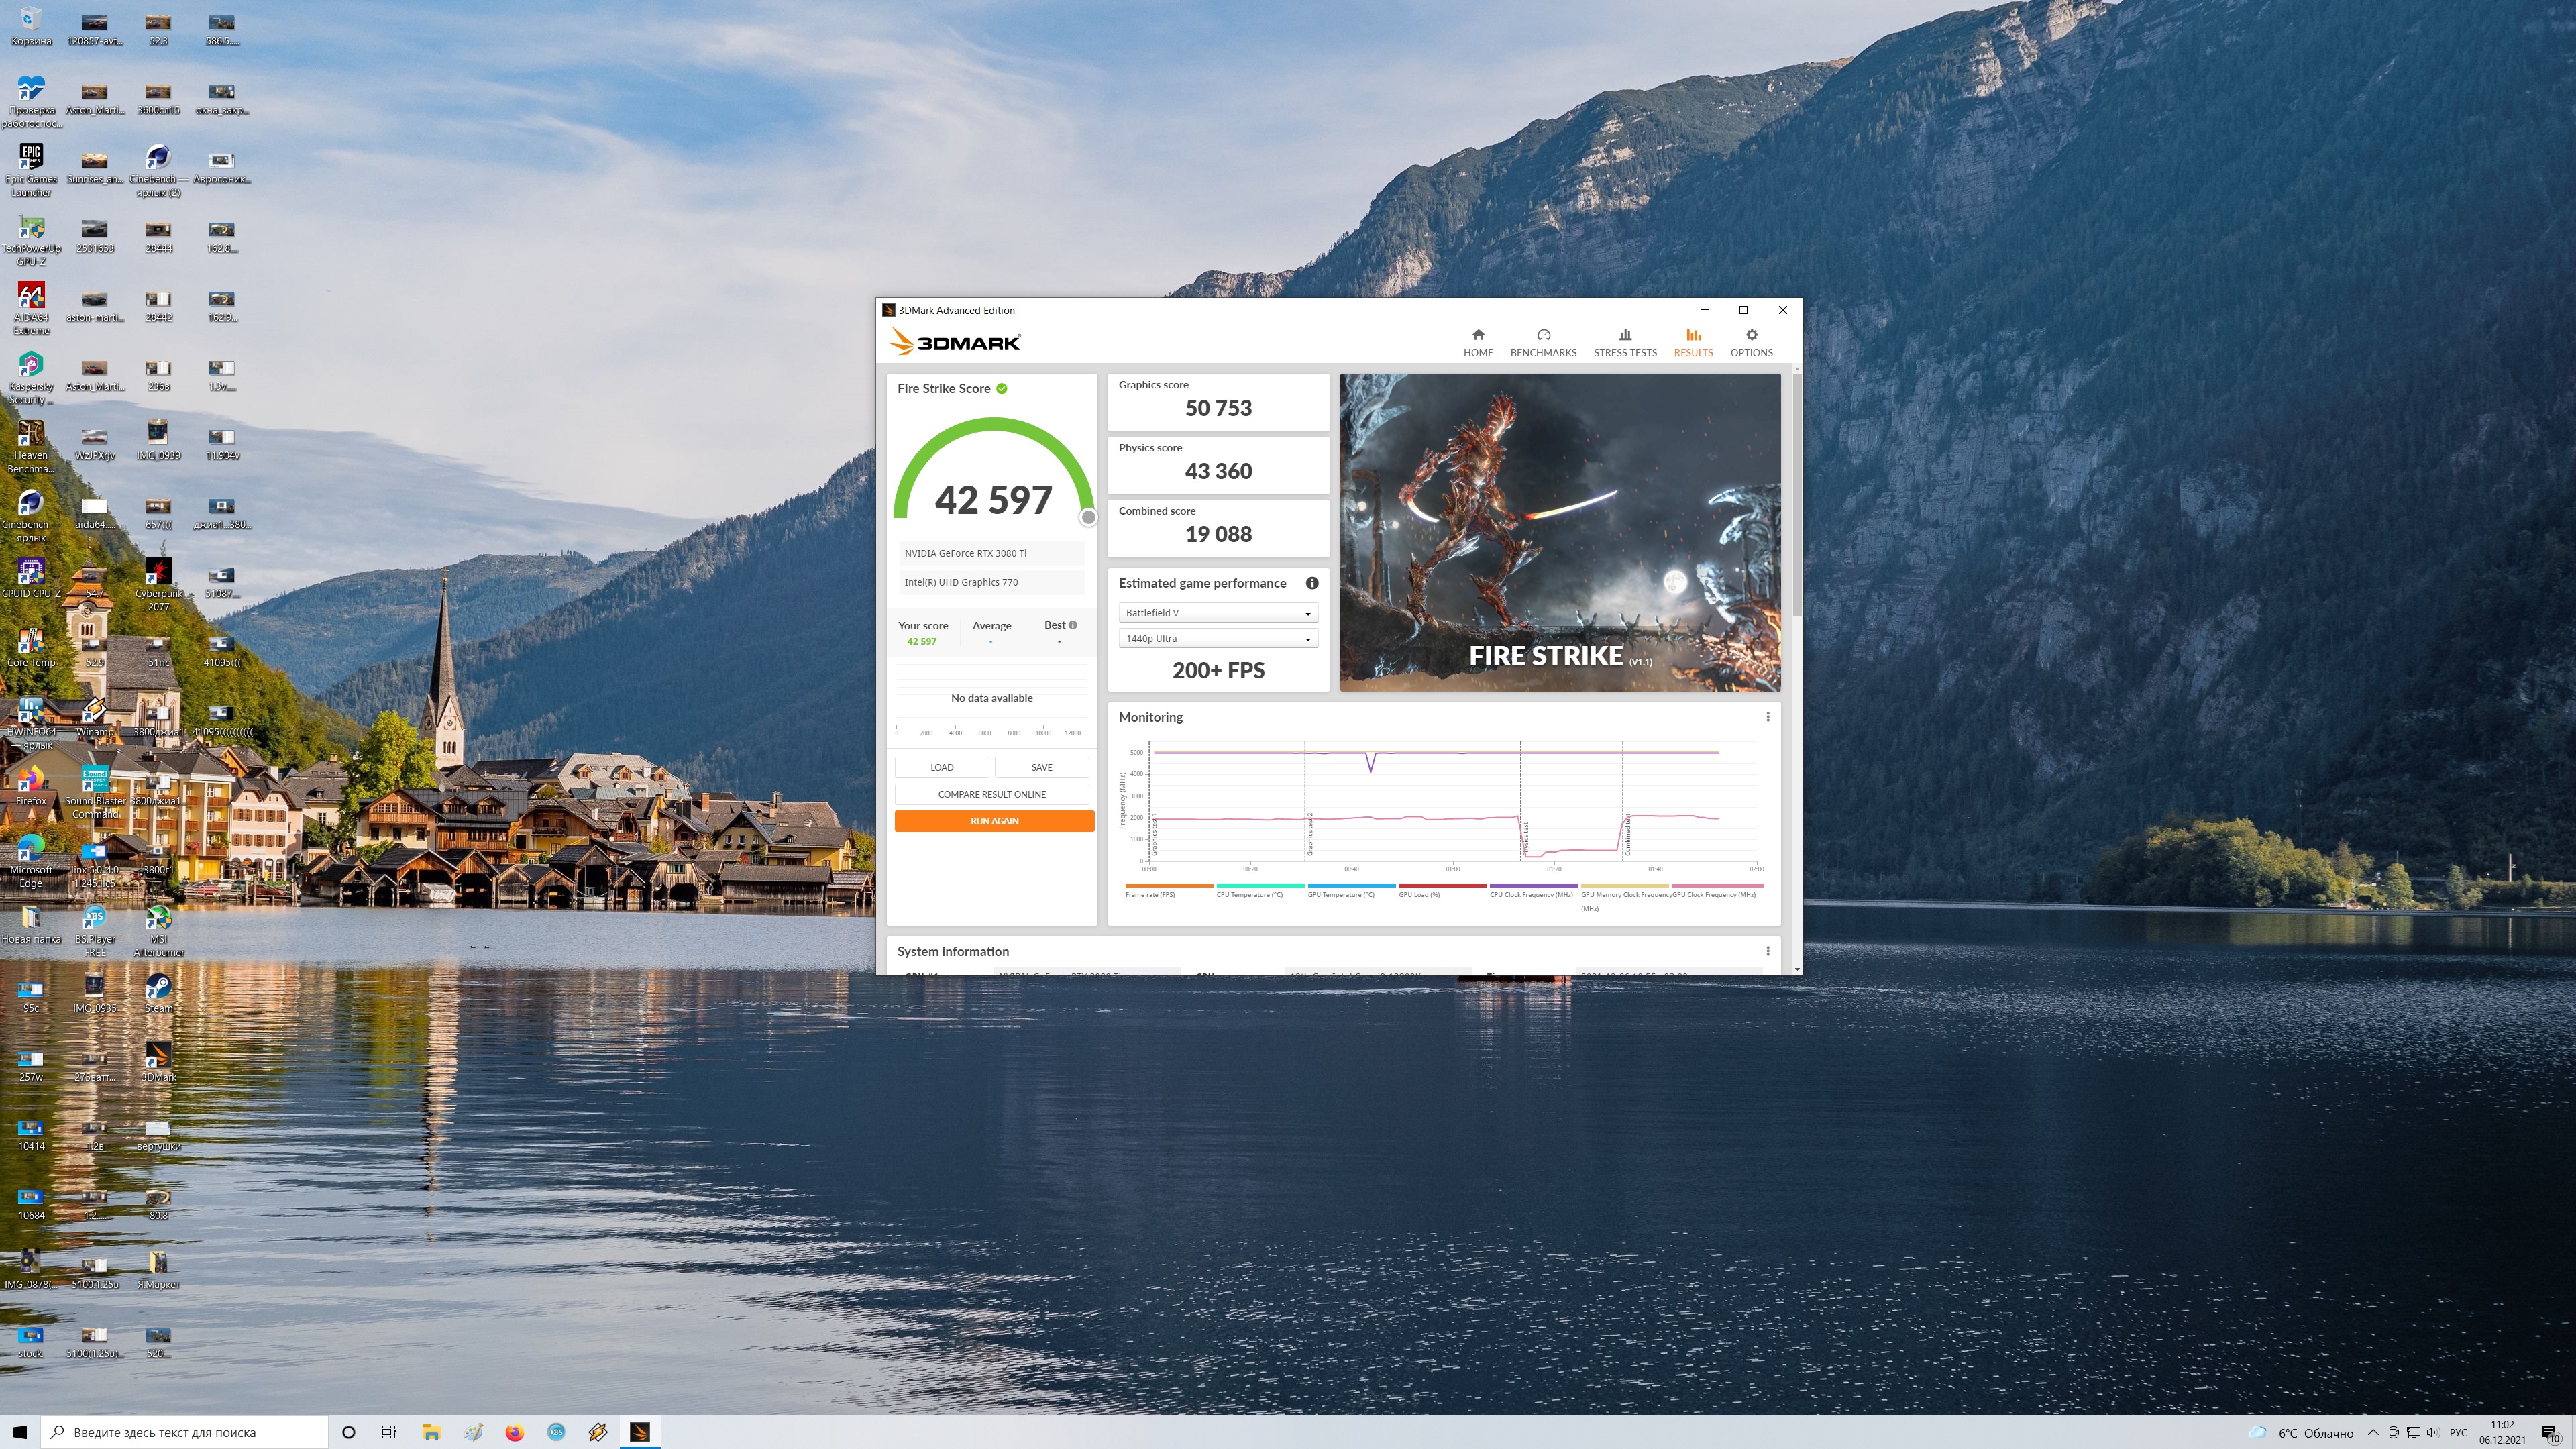Image resolution: width=2576 pixels, height=1449 pixels.
Task: Click COMPARE RESULT ONLINE button
Action: tap(991, 794)
